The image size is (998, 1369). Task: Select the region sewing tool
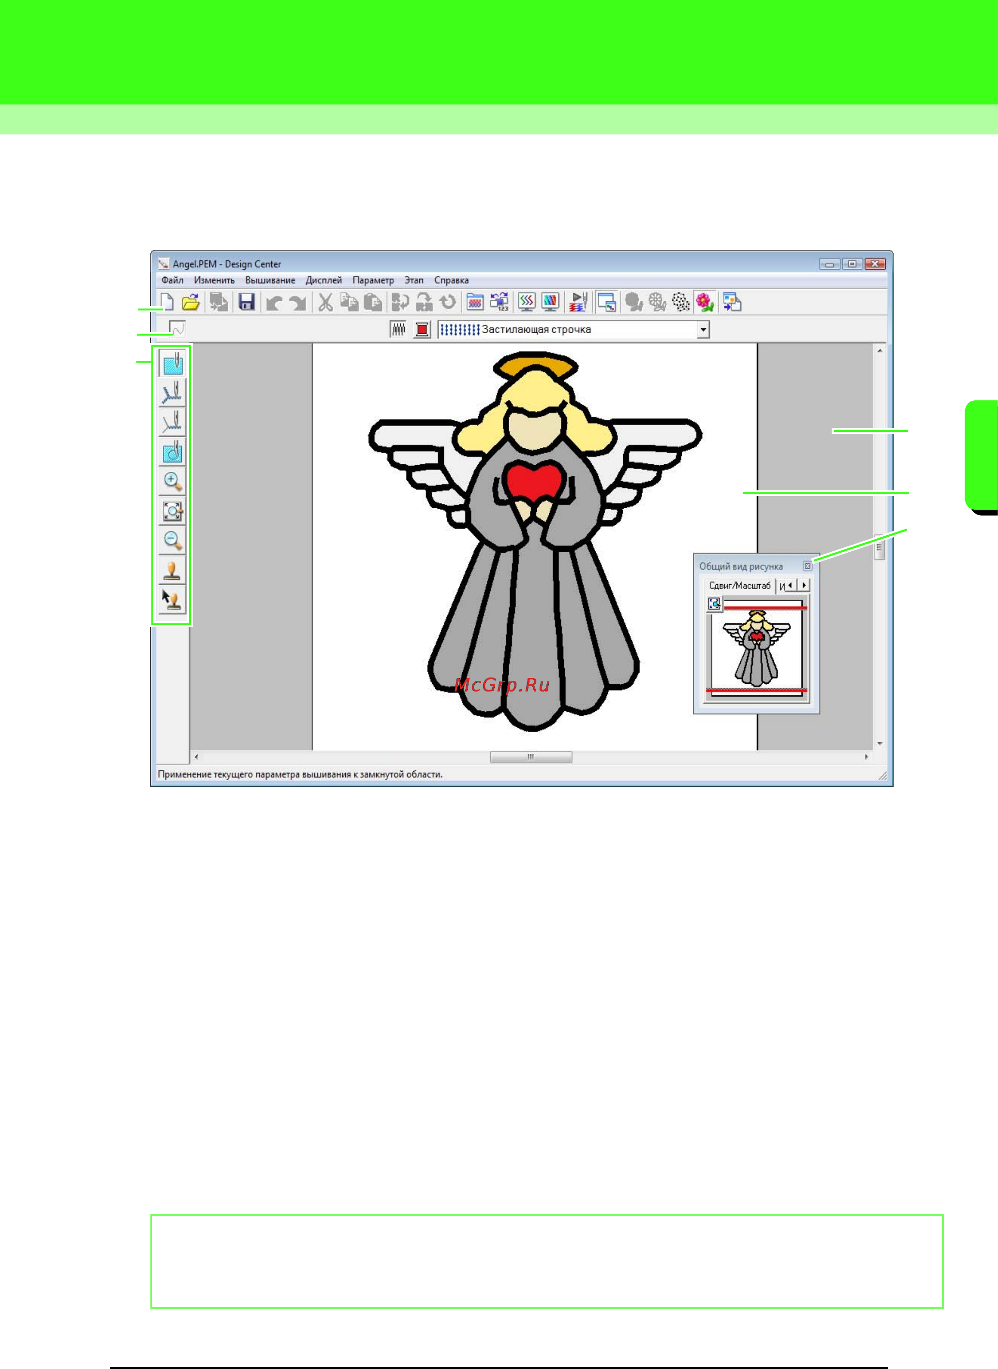173,363
